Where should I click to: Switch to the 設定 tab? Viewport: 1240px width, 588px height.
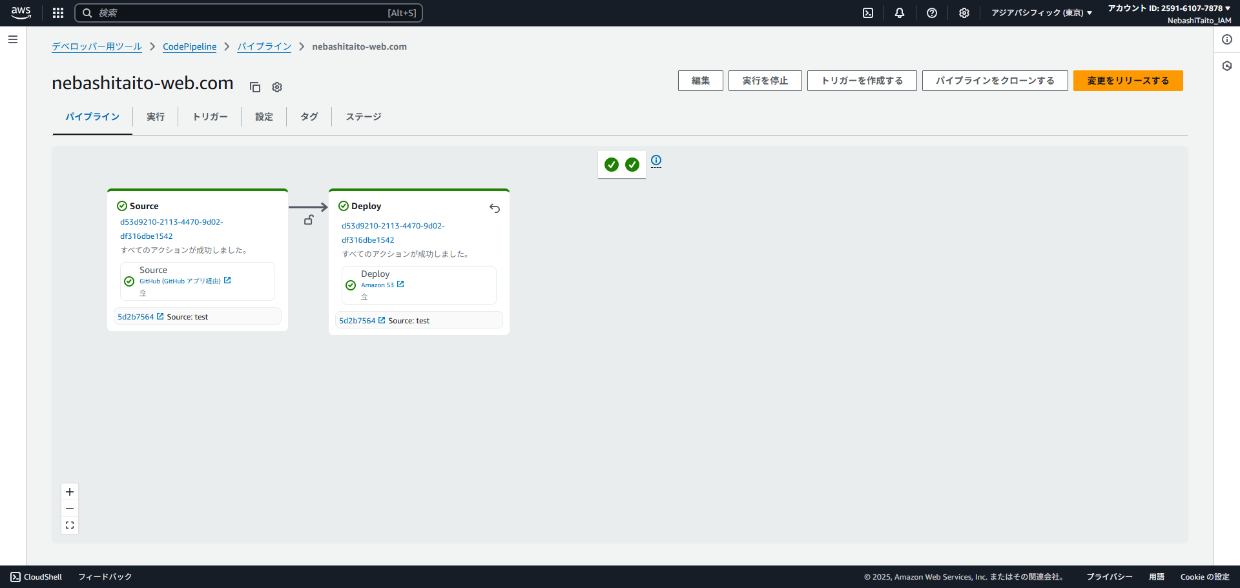pyautogui.click(x=264, y=117)
